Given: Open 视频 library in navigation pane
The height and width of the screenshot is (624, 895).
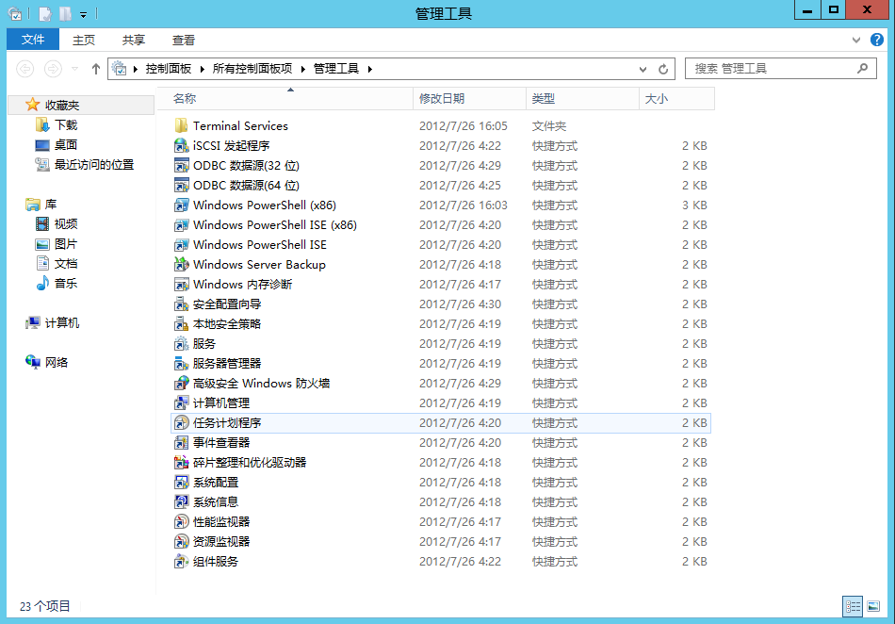Looking at the screenshot, I should tap(66, 223).
